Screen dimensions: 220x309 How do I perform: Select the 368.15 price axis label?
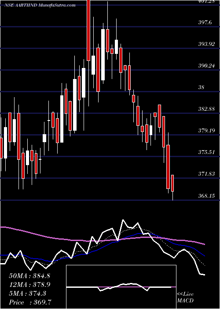206,196
